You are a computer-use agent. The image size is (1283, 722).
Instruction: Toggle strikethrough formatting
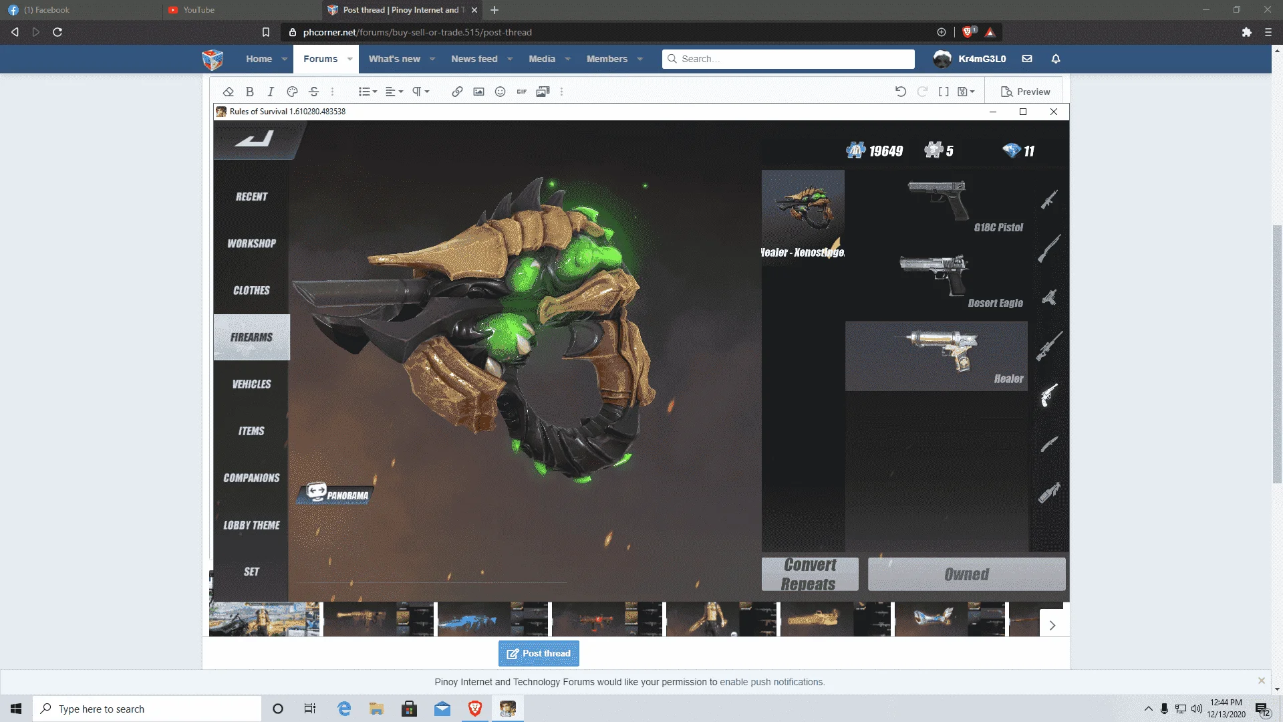point(313,92)
